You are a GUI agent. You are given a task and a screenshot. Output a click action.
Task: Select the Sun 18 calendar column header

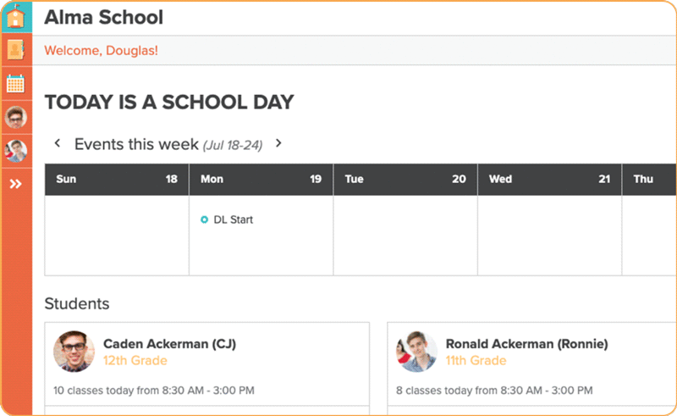117,180
